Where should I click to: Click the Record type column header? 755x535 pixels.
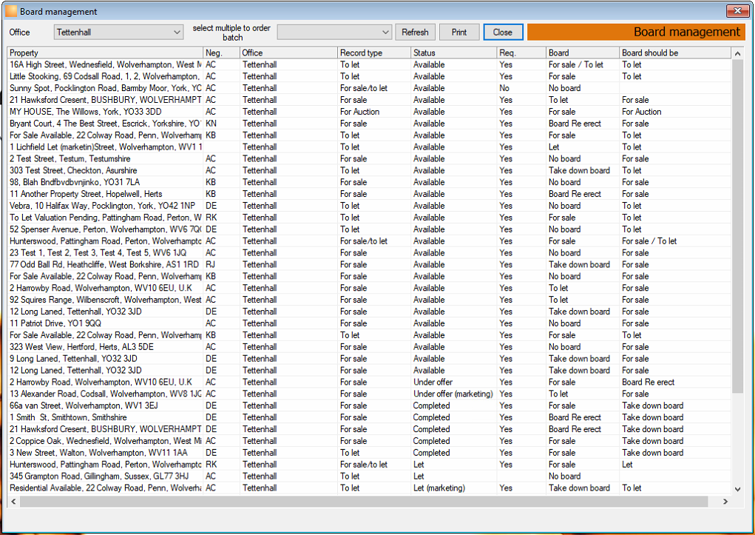click(x=374, y=53)
